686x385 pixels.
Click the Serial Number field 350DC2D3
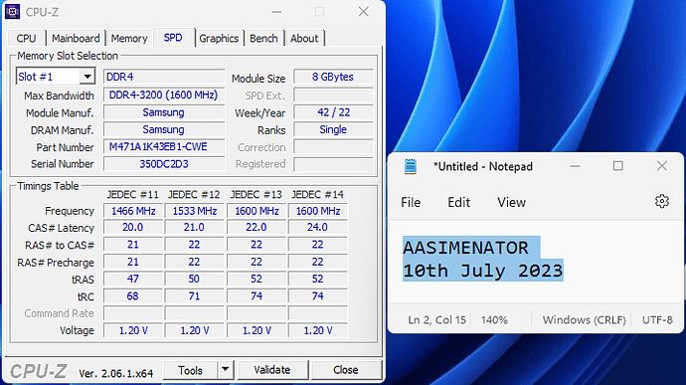164,164
